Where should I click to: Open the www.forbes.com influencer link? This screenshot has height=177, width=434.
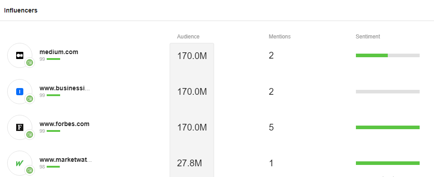click(65, 124)
